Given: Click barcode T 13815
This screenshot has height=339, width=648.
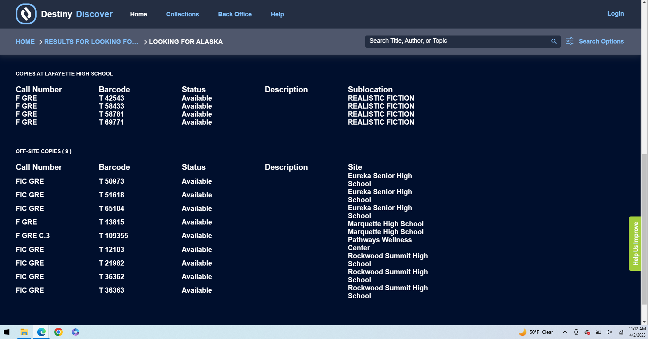Looking at the screenshot, I should tap(111, 222).
